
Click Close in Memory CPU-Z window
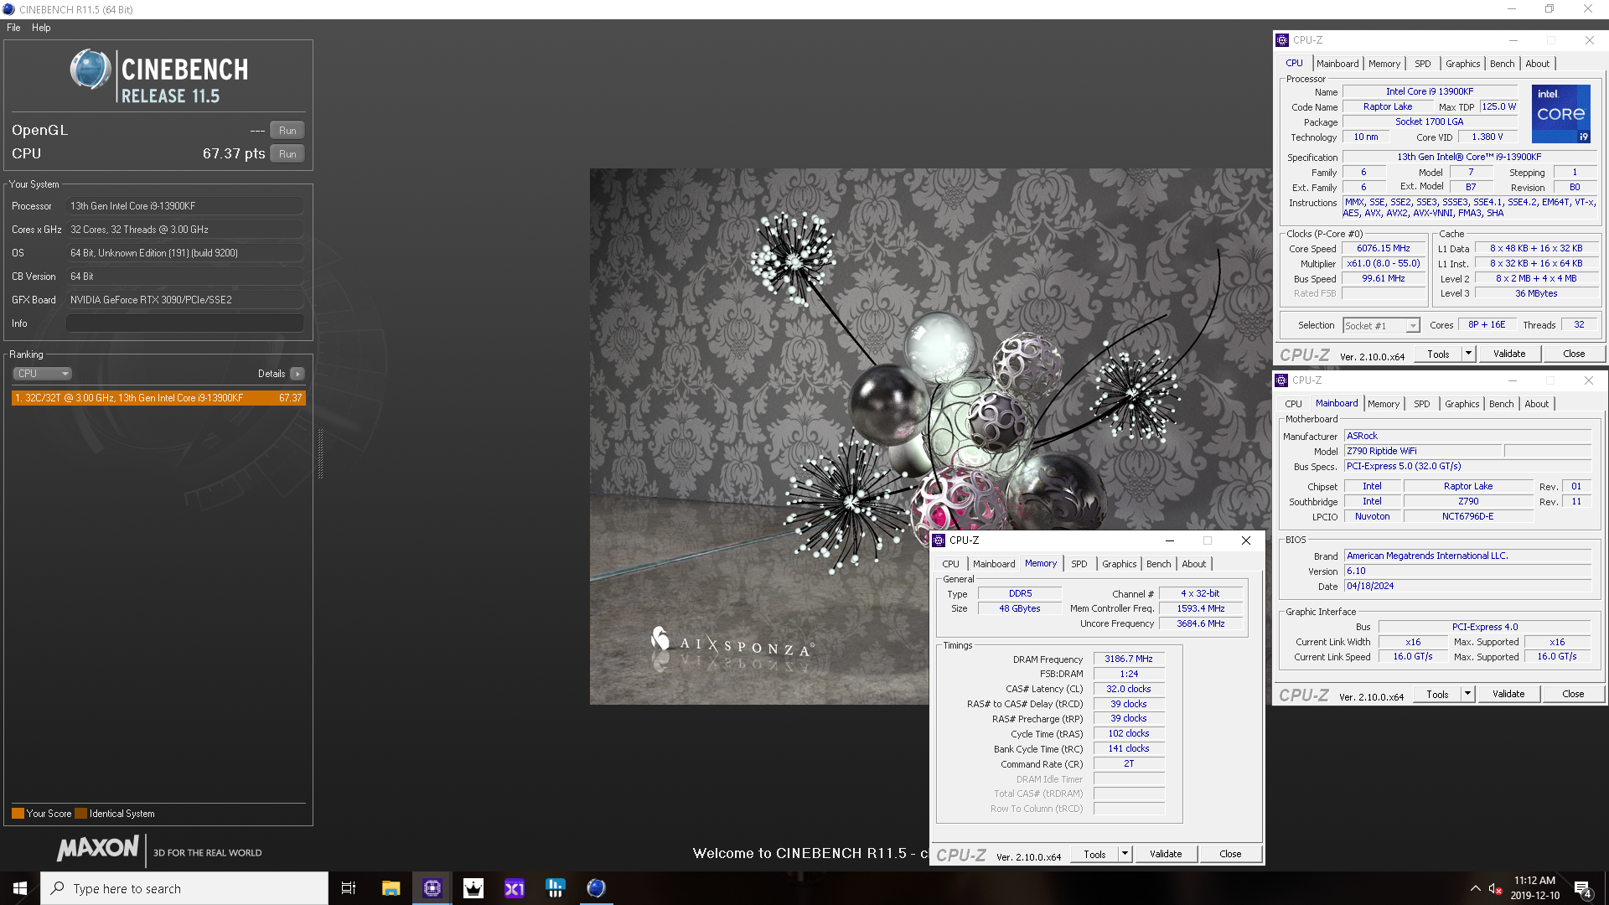1230,854
